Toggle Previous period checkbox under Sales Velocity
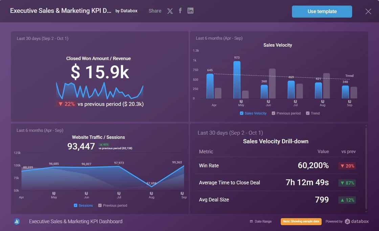379x231 pixels. pos(273,113)
